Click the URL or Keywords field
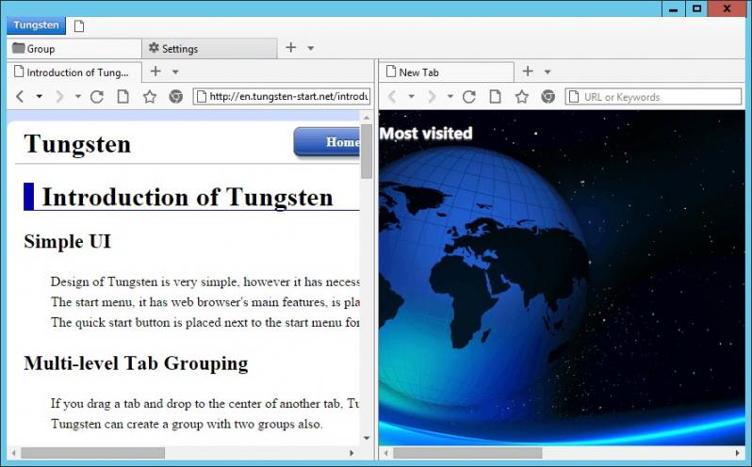Screen dimensions: 752x467 pos(654,96)
